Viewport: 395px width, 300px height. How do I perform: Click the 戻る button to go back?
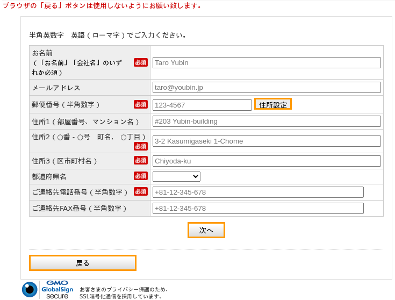point(83,263)
